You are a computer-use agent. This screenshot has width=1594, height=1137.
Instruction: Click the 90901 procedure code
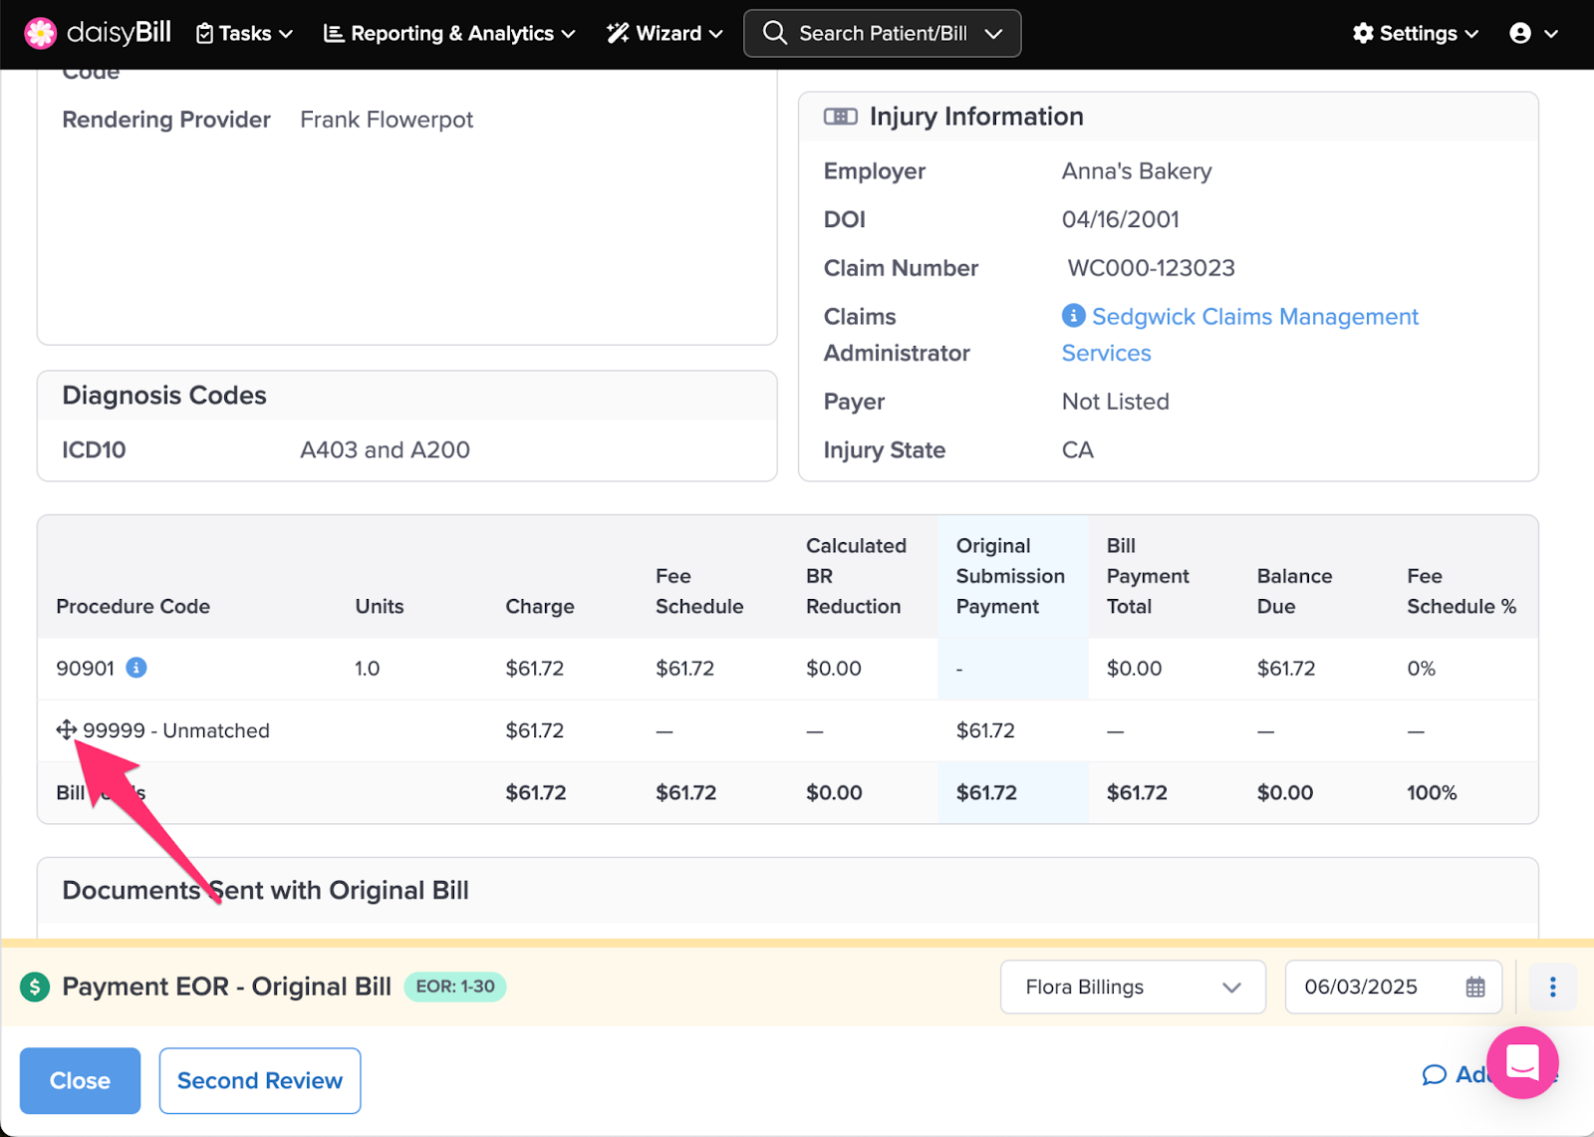pos(86,668)
